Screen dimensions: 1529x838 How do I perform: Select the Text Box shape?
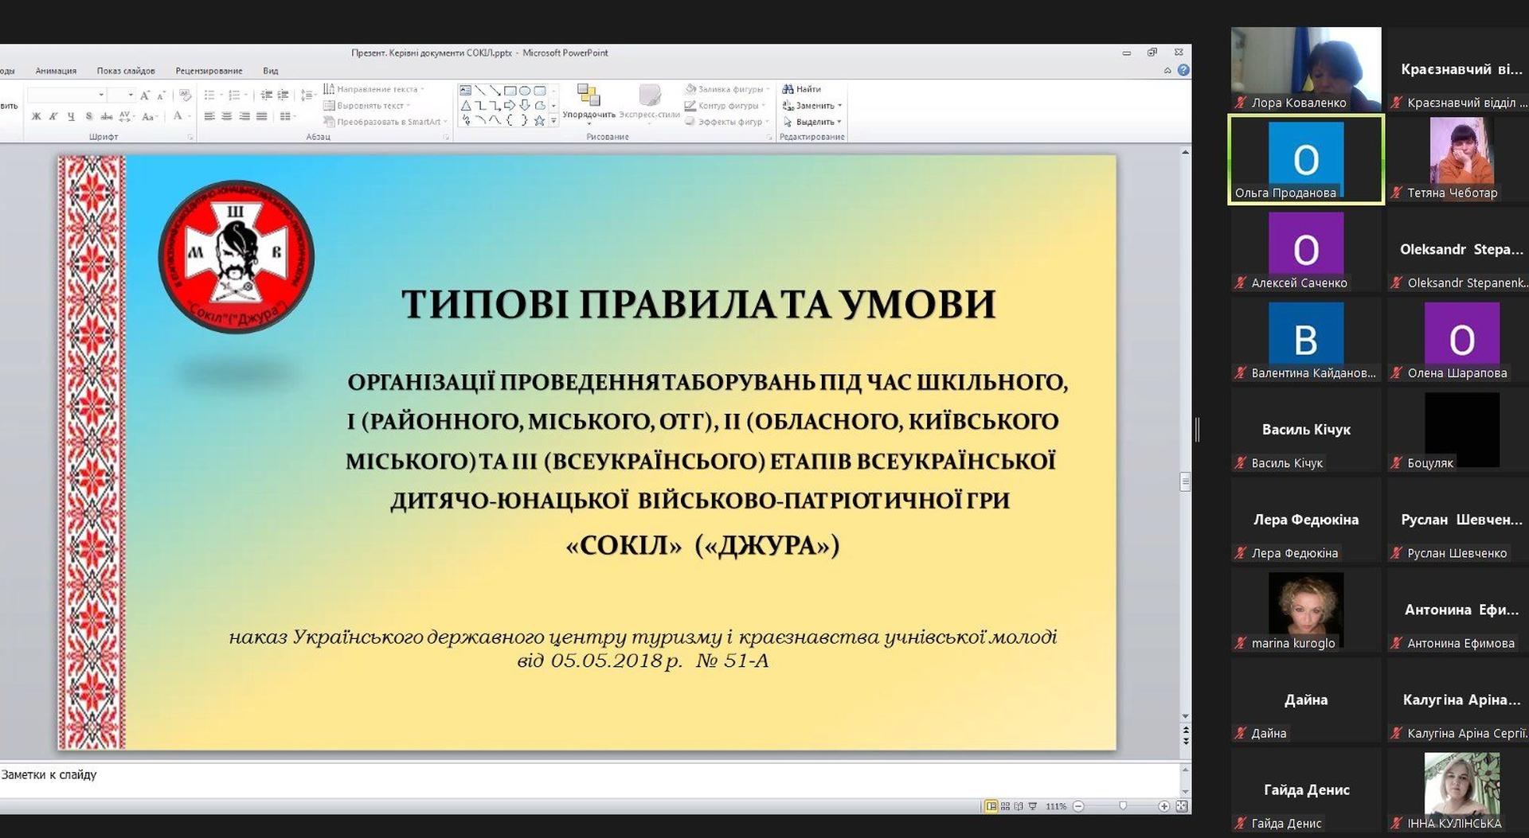(466, 90)
